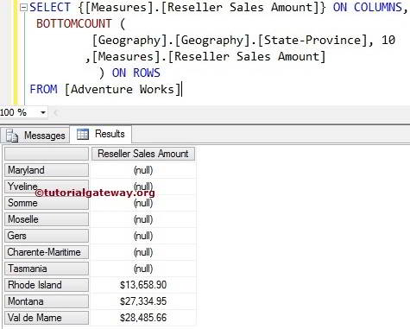Screen dimensions: 410x329
Task: Select the Gers row header
Action: (47, 236)
